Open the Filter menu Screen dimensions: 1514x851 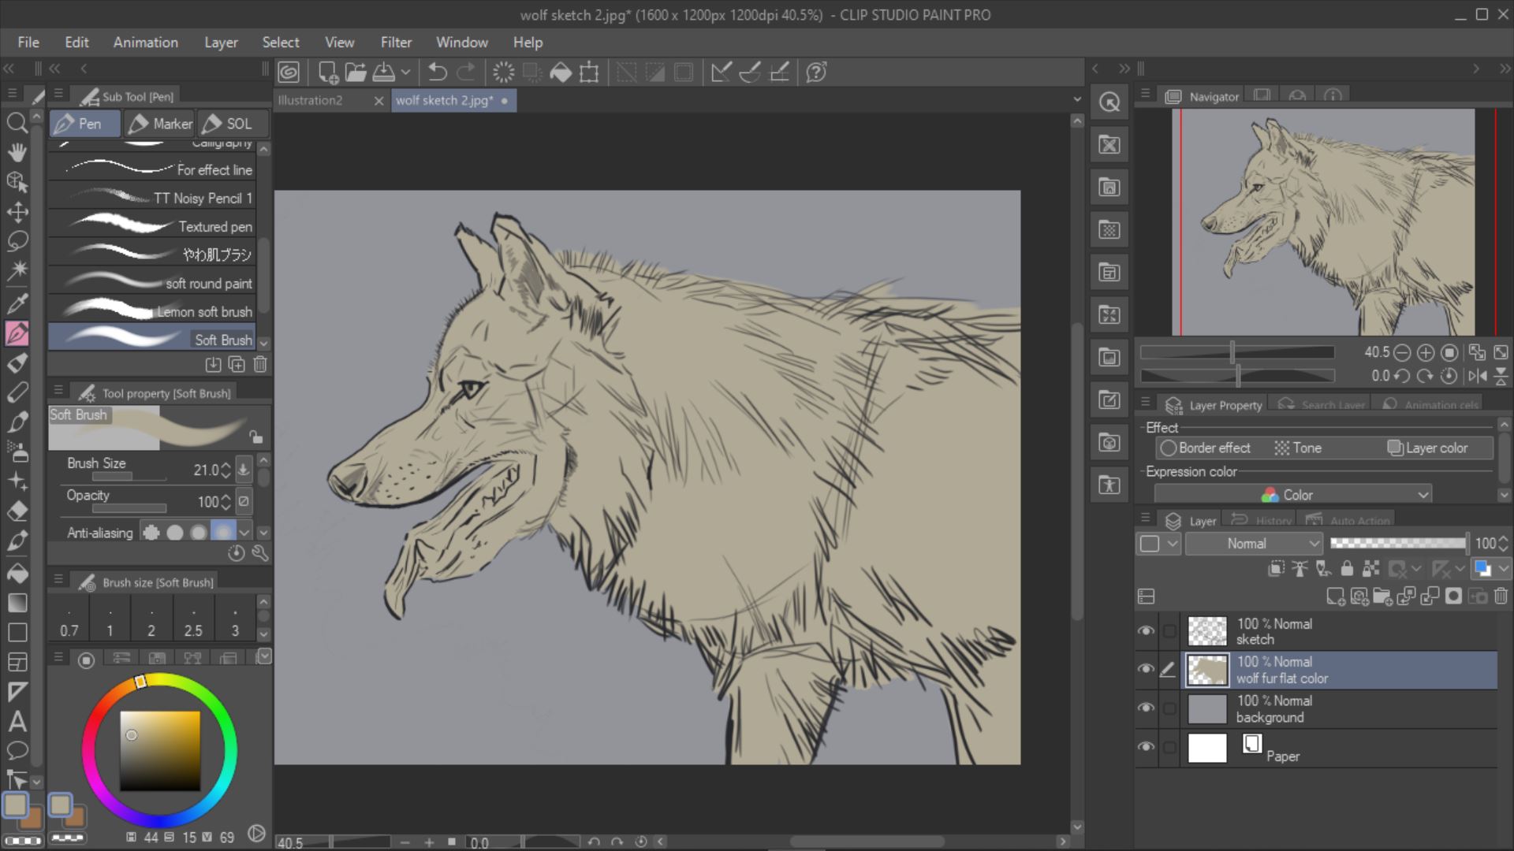coord(396,43)
